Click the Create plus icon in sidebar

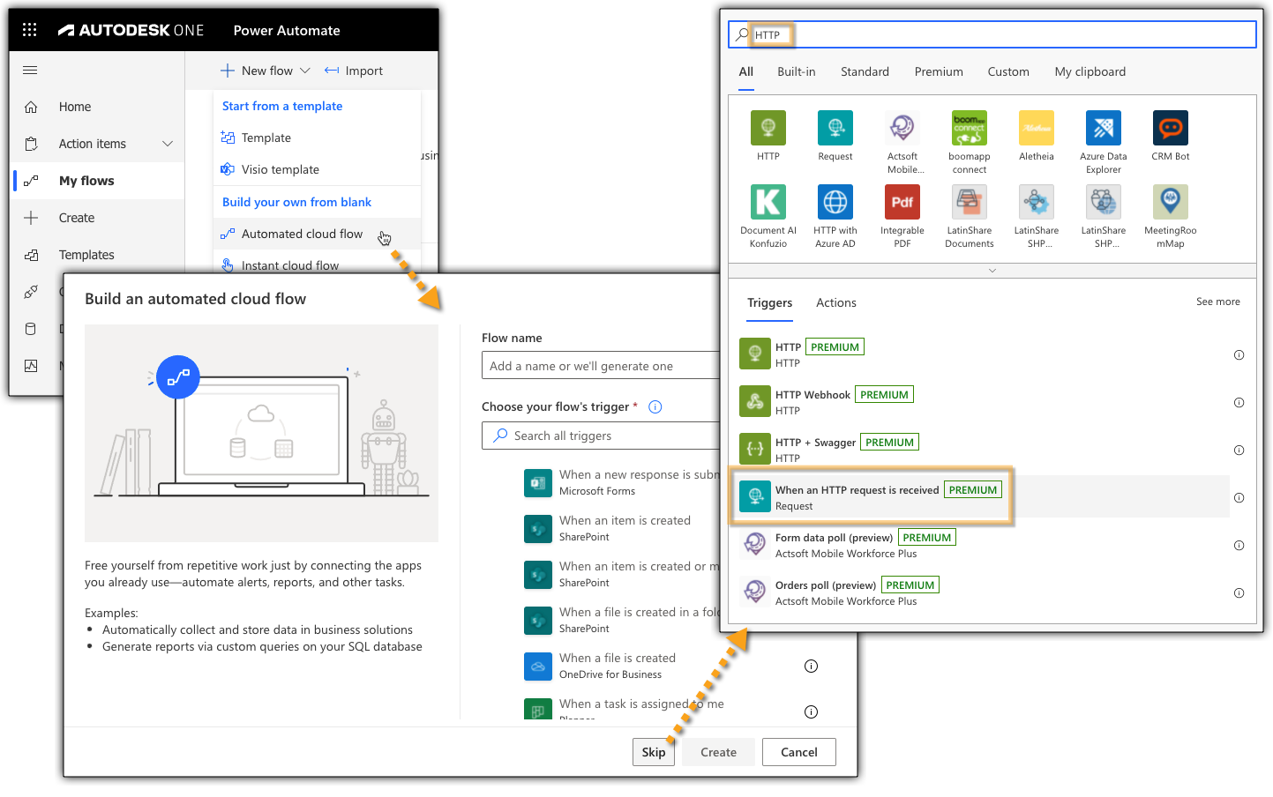click(31, 218)
